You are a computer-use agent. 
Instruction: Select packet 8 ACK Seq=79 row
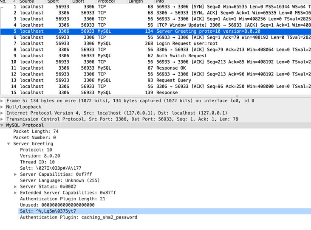pos(155,50)
